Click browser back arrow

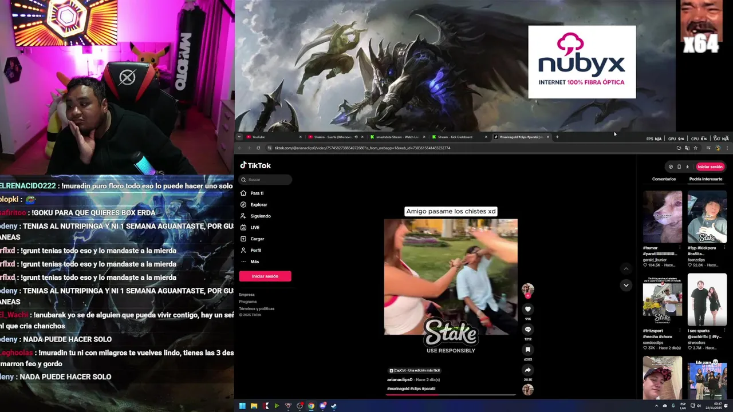click(x=240, y=148)
